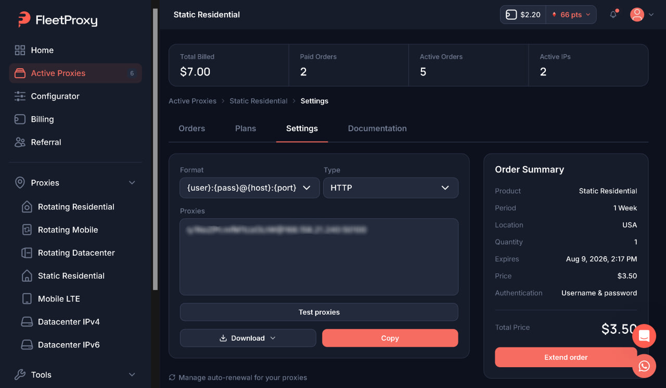The height and width of the screenshot is (388, 666).
Task: Open Home via its grid icon
Action: click(x=20, y=50)
